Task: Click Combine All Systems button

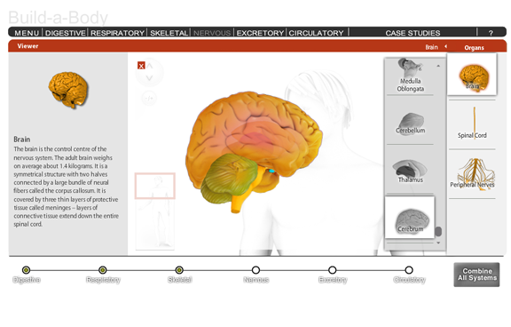Action: [476, 275]
